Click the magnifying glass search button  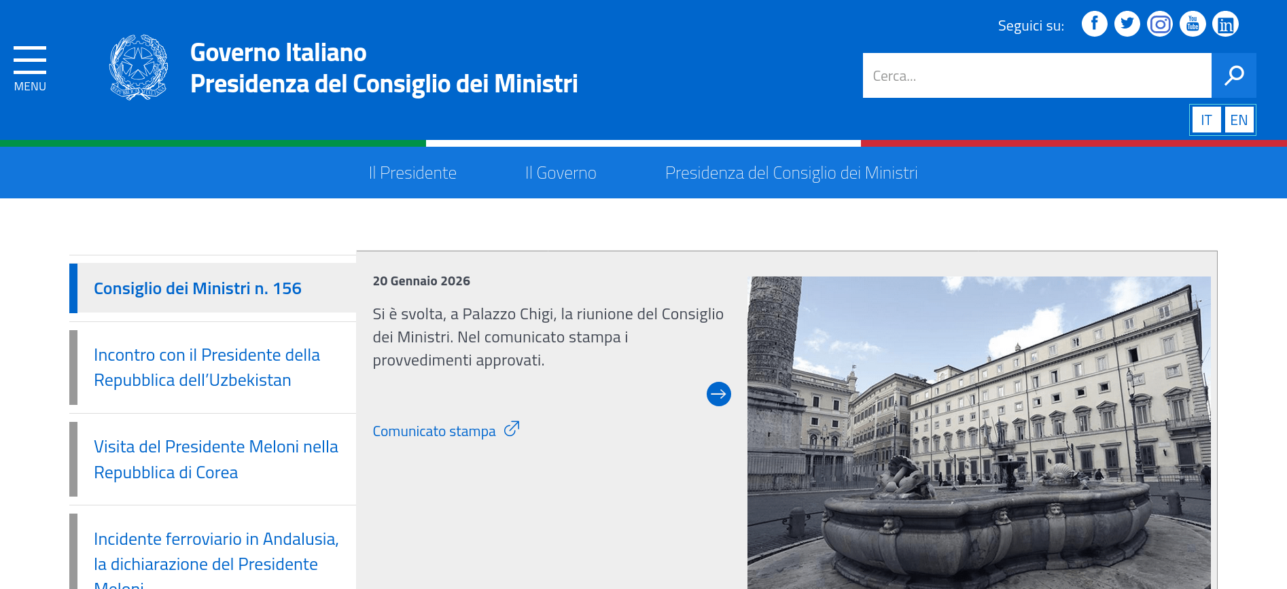(1233, 75)
